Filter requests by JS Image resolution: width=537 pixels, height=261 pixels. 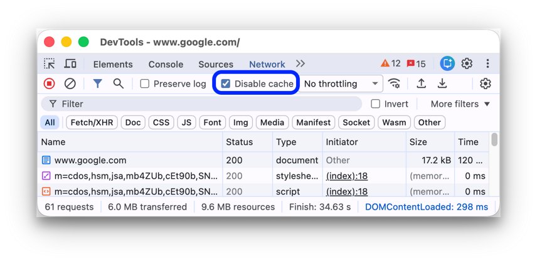tap(187, 122)
